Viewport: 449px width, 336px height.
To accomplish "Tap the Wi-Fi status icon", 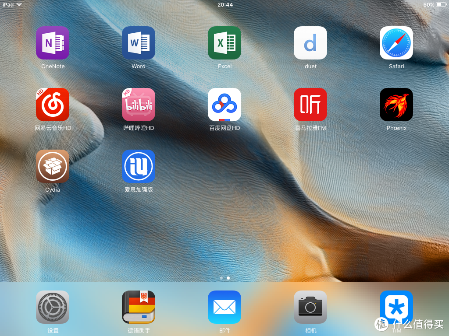I will 19,4.
